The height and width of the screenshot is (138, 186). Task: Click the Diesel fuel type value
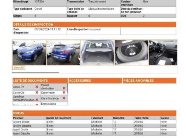point(38,9)
